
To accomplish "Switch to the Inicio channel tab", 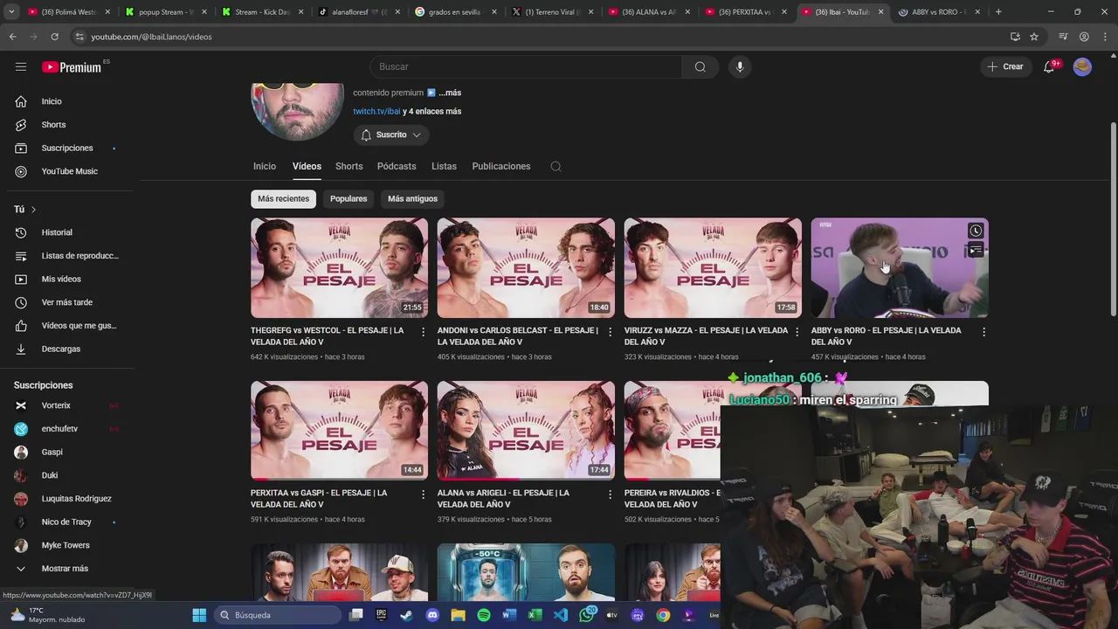I will (x=265, y=166).
